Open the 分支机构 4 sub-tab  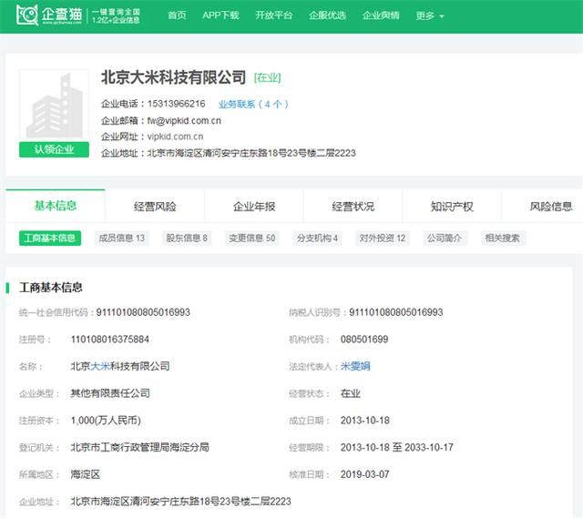pyautogui.click(x=317, y=239)
